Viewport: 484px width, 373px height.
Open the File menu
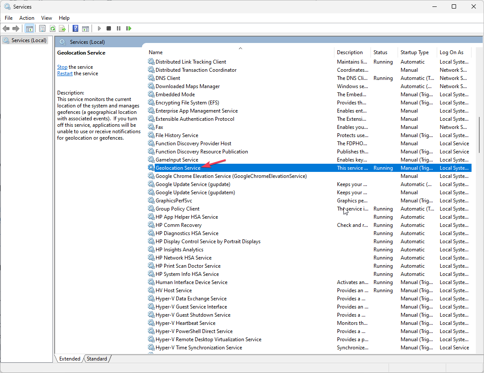(9, 18)
